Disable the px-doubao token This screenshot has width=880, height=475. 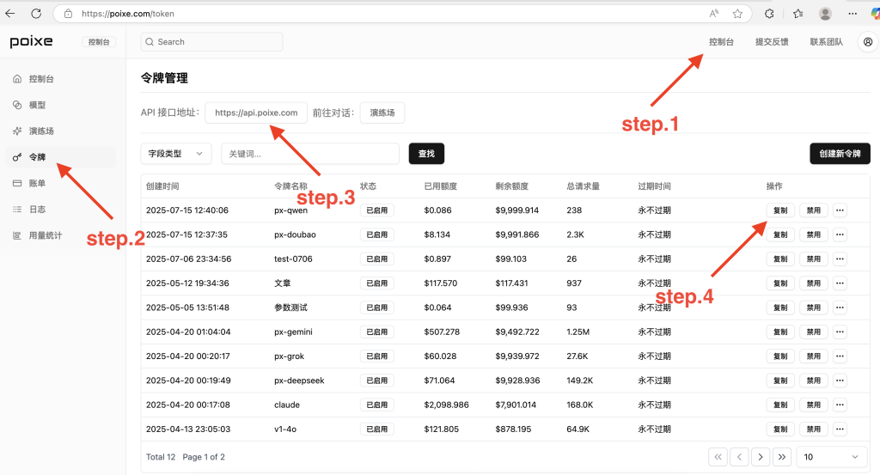coord(814,234)
